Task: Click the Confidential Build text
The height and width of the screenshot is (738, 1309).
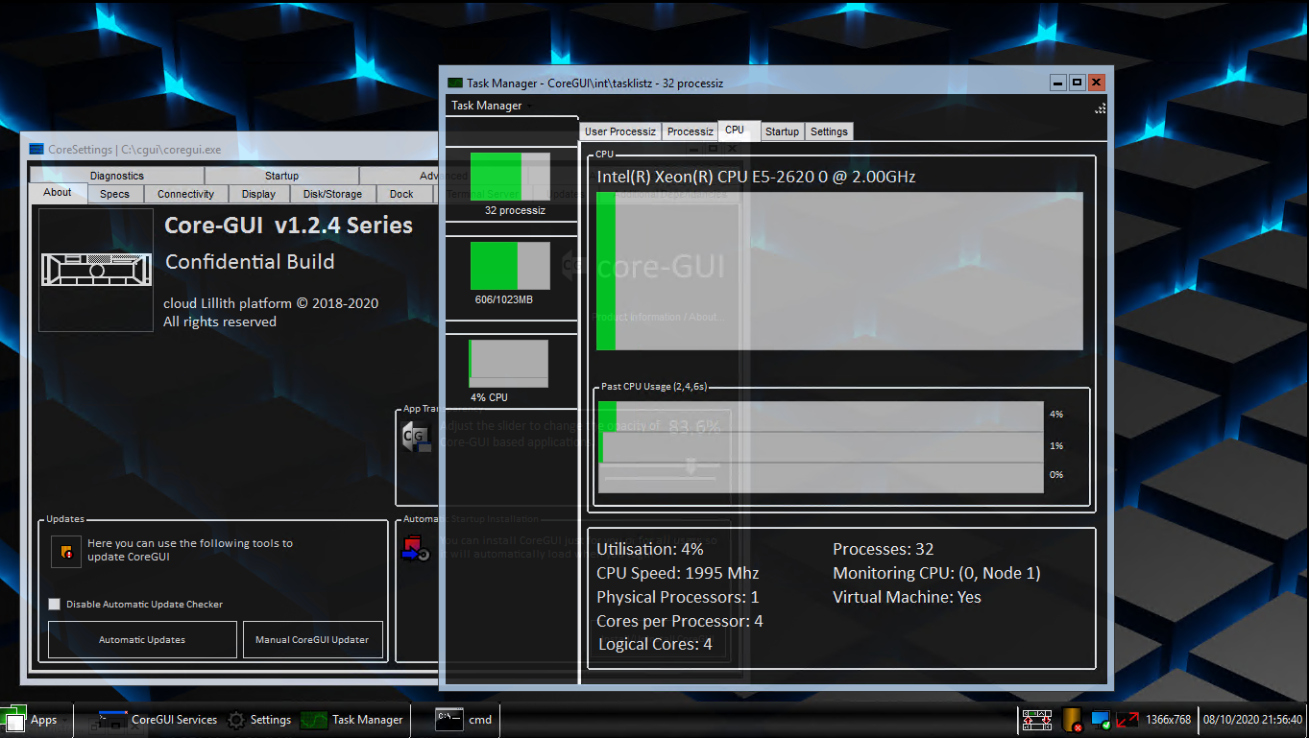Action: coord(250,262)
